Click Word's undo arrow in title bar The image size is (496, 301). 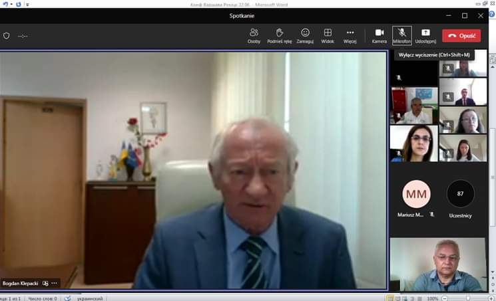coord(5,5)
